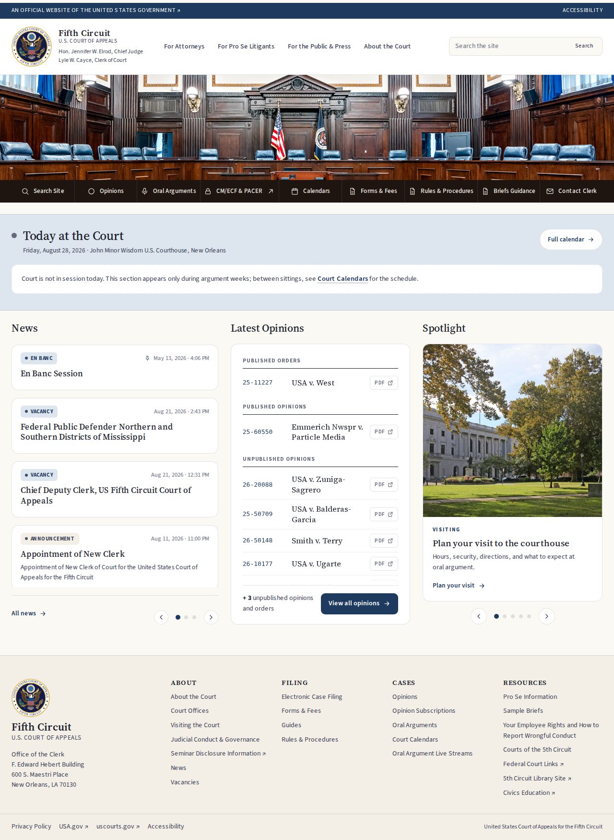Open case number 25-60550 opinion row
The image size is (614, 840).
point(320,432)
